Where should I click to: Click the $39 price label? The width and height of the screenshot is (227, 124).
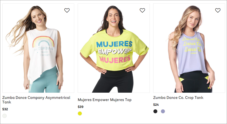(80, 107)
